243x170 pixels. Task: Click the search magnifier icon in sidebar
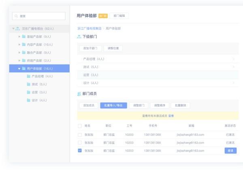point(16,16)
